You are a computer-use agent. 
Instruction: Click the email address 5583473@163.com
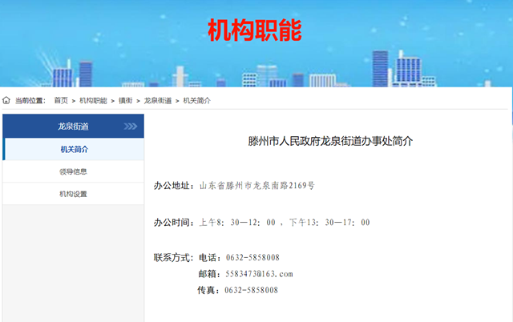click(x=259, y=274)
